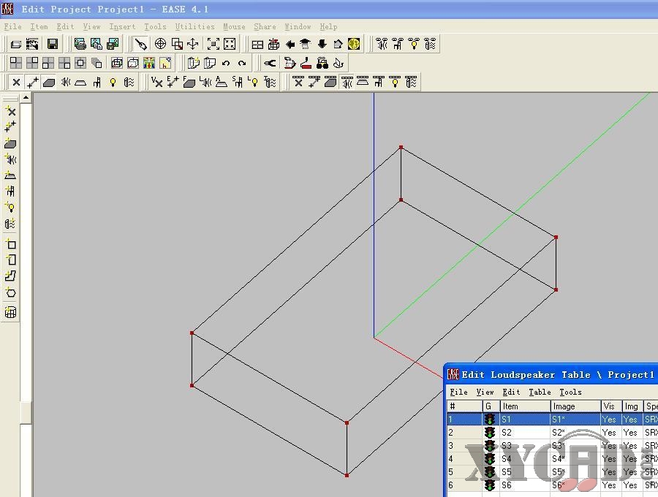Screen dimensions: 658x497
Task: Click the Item column header
Action: [x=526, y=406]
